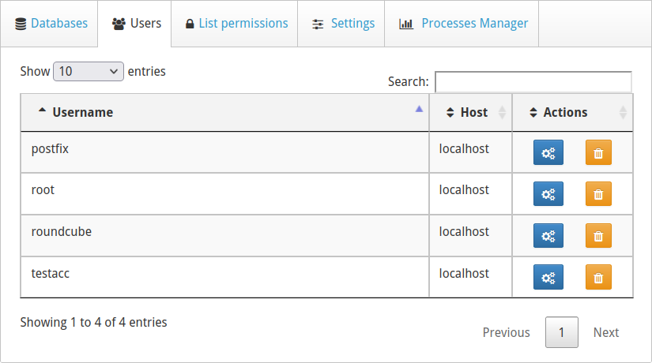Click the gears icon for postfix user
652x363 pixels.
pyautogui.click(x=548, y=152)
